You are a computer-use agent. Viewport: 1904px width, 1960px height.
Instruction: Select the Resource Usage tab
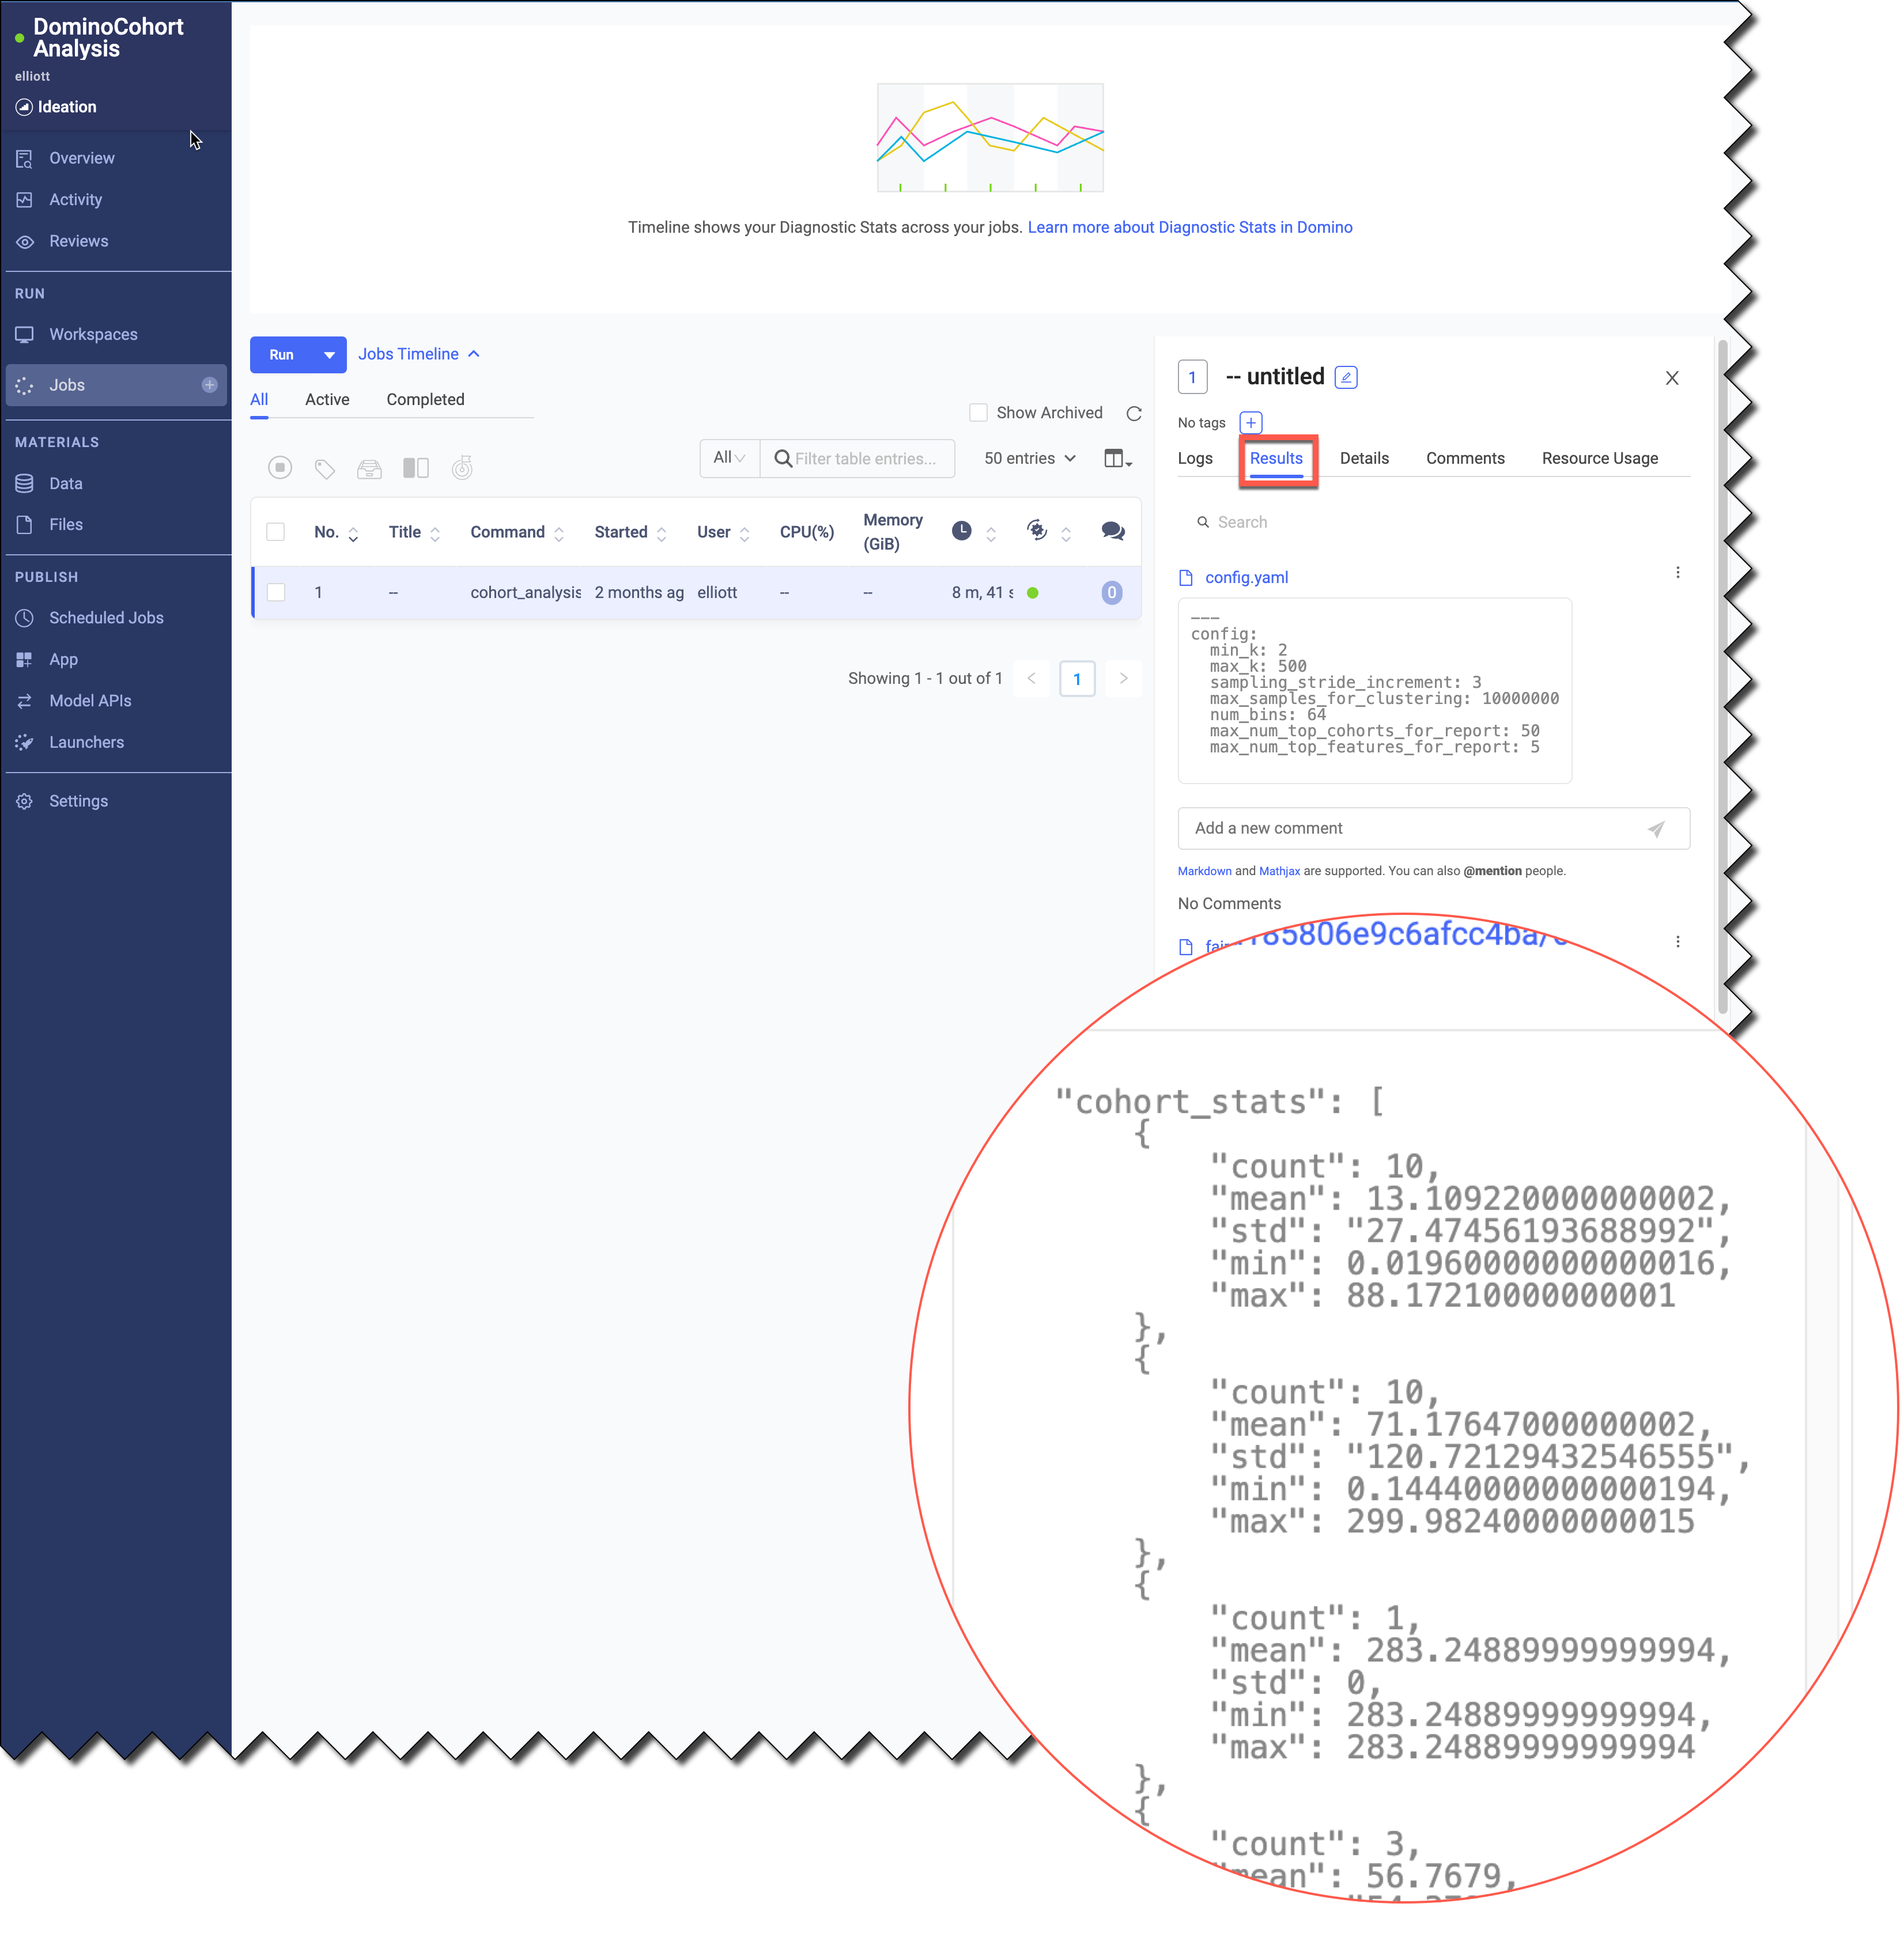pos(1596,459)
